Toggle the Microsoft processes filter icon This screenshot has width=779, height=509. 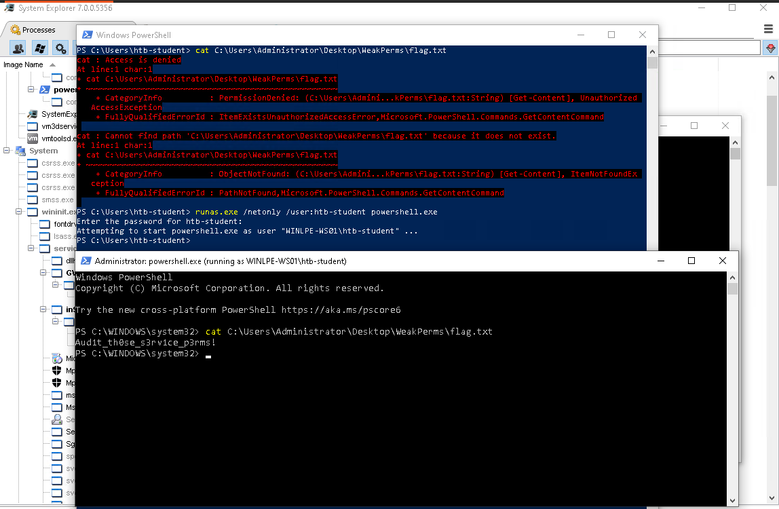point(39,48)
